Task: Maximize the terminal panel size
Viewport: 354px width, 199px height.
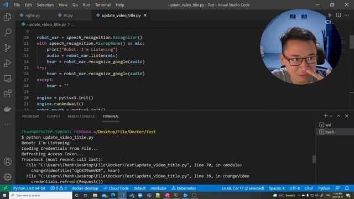Action: 338,116
